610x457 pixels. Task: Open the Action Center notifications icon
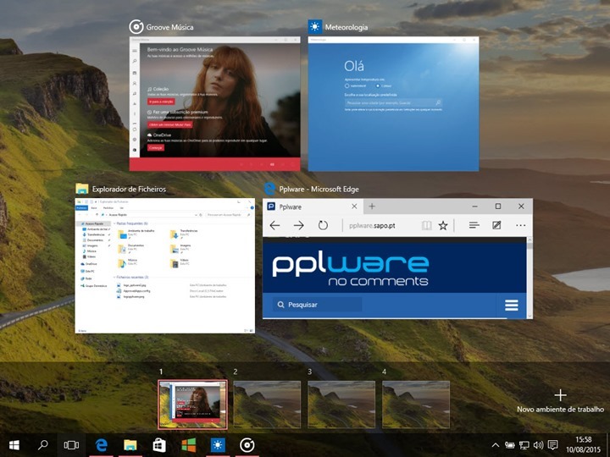(552, 445)
